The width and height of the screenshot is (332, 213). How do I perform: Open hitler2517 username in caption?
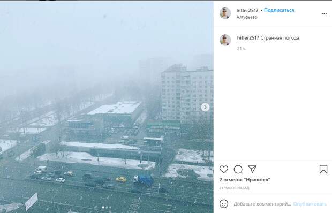point(248,38)
